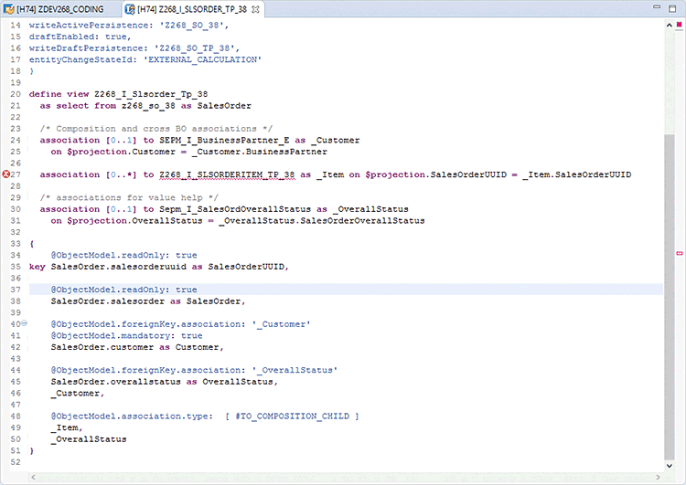The image size is (686, 485).
Task: Close the Z268_I_SLSORDER_TP_38 tab
Action: coord(255,9)
